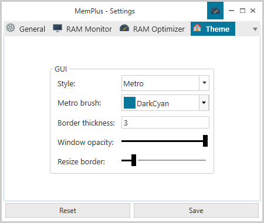The width and height of the screenshot is (264, 223).
Task: Click the Reset button
Action: coord(67,211)
